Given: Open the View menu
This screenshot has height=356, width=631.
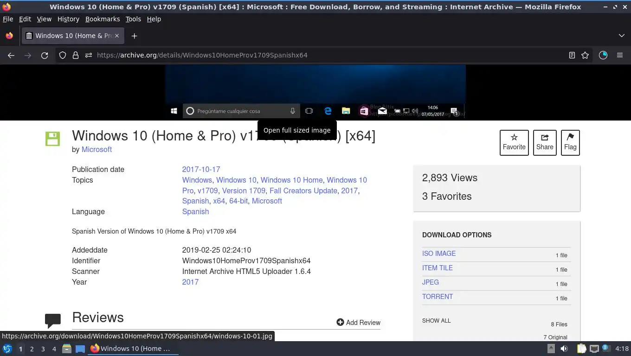Looking at the screenshot, I should 44,19.
